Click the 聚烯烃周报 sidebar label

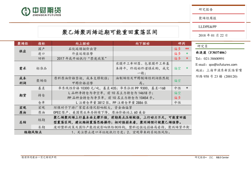[207, 18]
